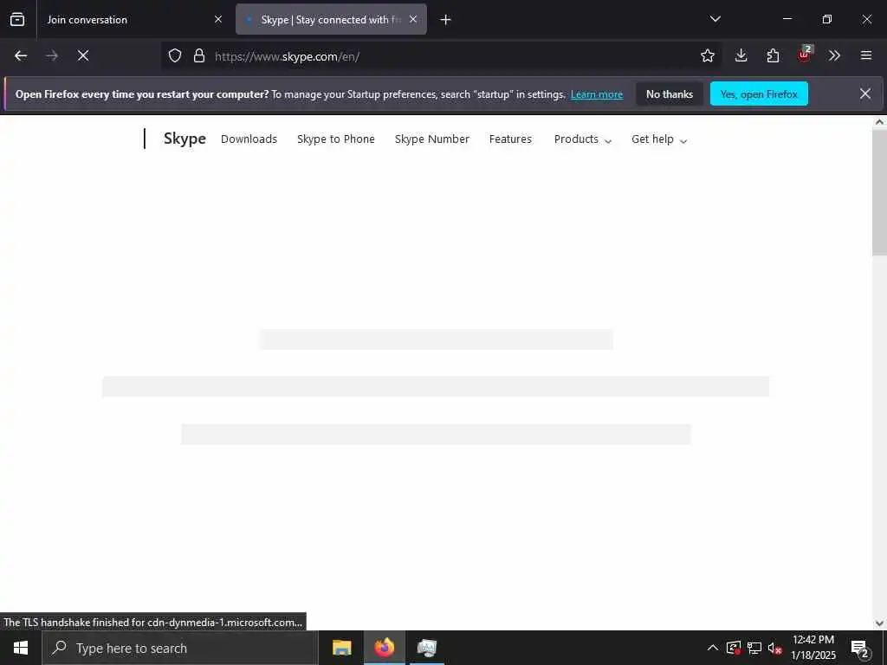The width and height of the screenshot is (887, 665).
Task: Open the Features page
Action: point(510,139)
